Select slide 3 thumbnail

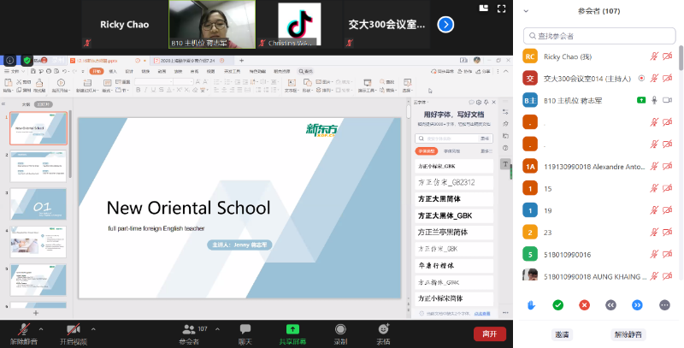coord(38,203)
